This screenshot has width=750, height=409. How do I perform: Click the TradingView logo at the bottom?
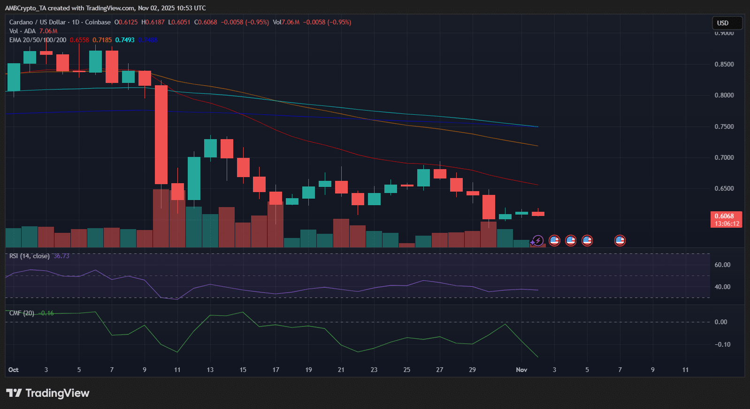tap(47, 393)
